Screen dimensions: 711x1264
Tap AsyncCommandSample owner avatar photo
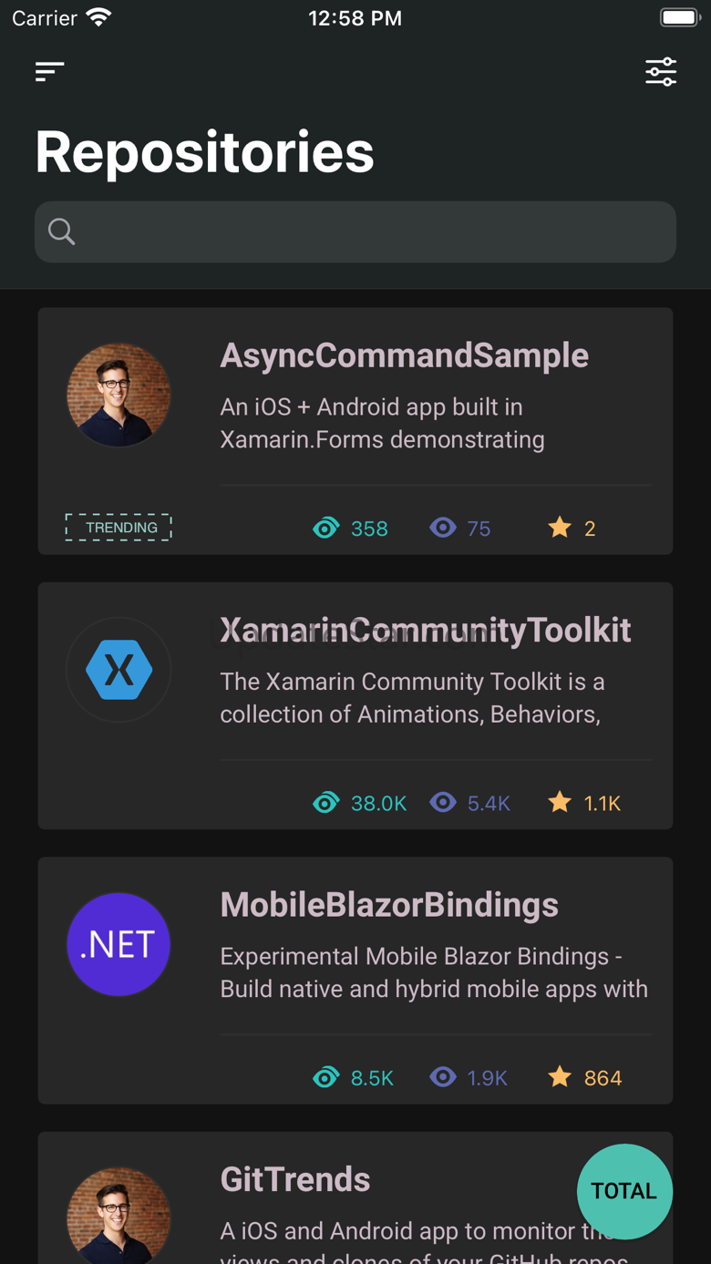[118, 395]
